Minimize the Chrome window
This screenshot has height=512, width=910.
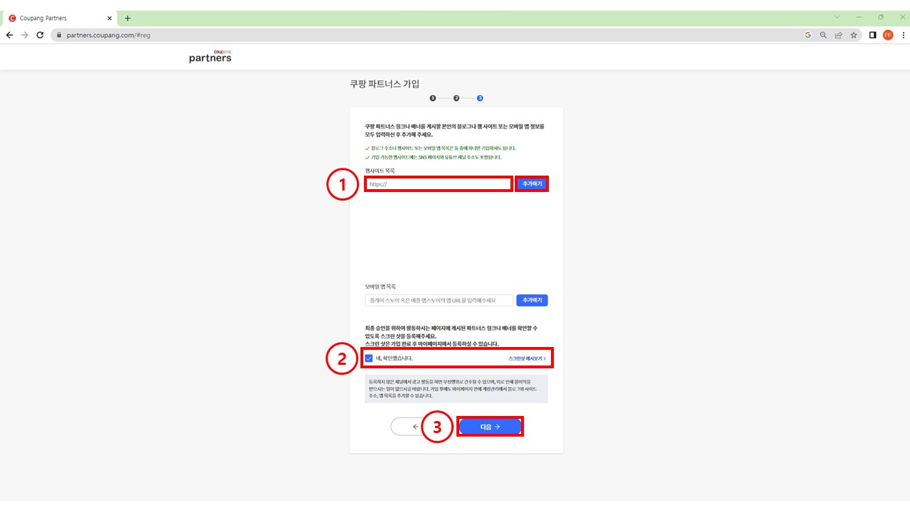click(859, 17)
